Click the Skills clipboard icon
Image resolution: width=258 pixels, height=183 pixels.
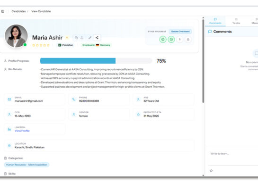pyautogui.click(x=5, y=174)
